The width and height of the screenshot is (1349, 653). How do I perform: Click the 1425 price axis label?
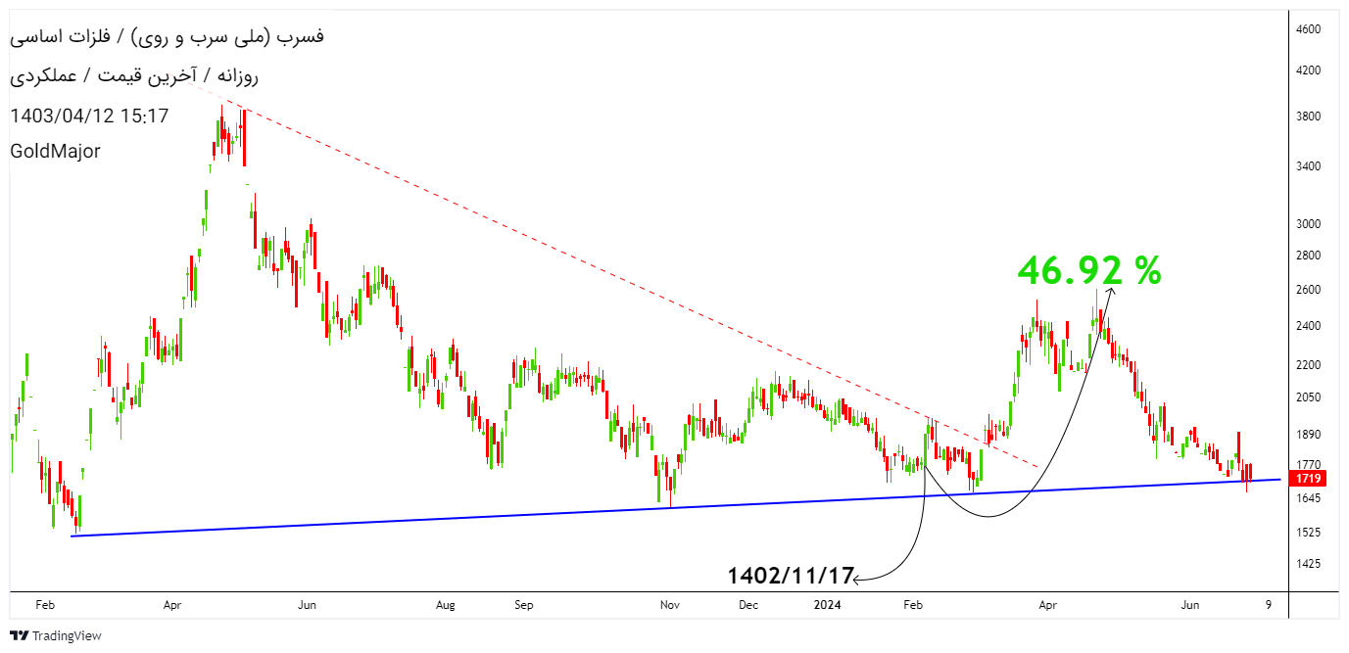pyautogui.click(x=1309, y=564)
